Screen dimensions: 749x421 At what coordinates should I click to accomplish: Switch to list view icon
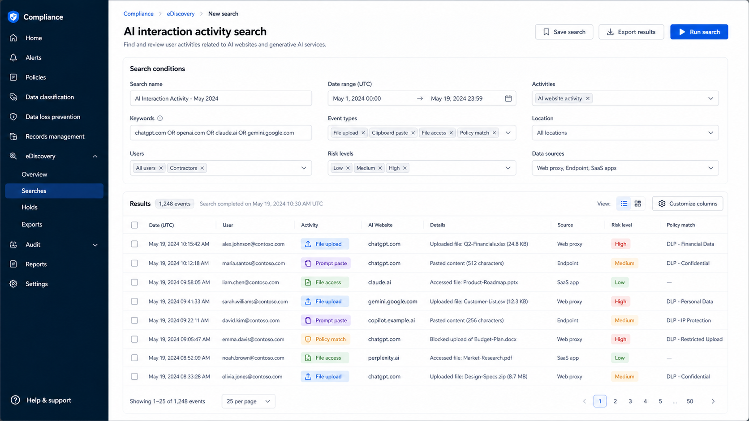pyautogui.click(x=624, y=204)
